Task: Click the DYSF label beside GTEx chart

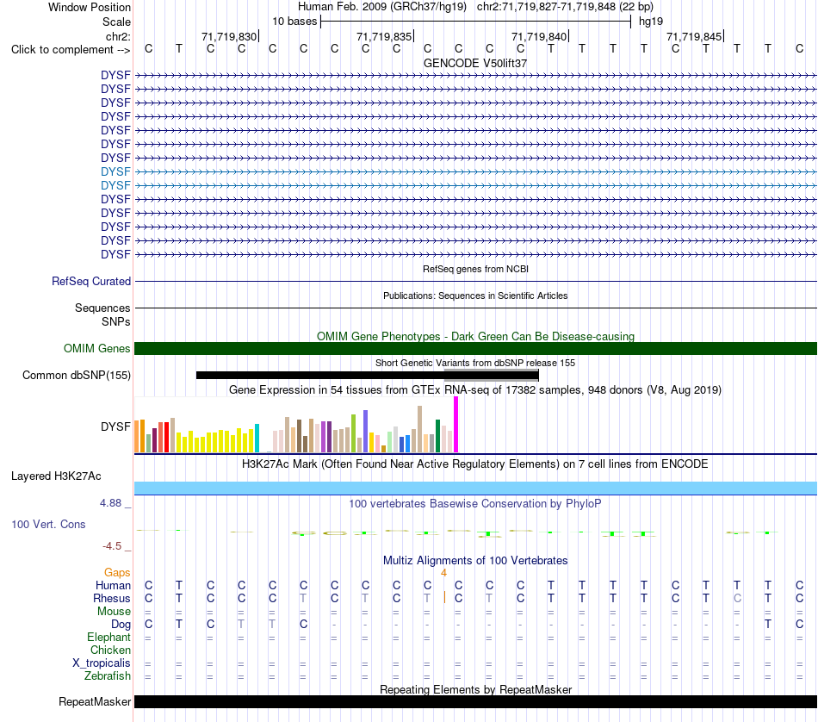Action: click(115, 426)
